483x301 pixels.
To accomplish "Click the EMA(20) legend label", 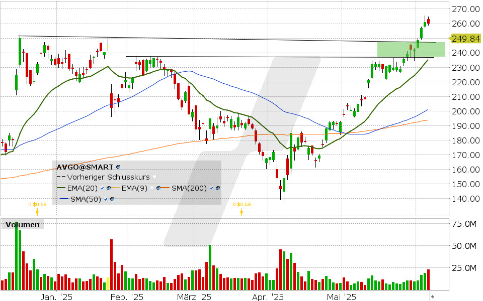I will point(83,188).
